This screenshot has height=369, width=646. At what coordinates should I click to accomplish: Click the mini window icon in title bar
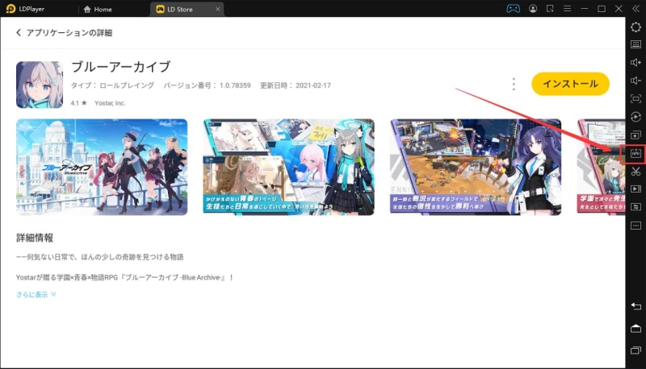pos(550,9)
